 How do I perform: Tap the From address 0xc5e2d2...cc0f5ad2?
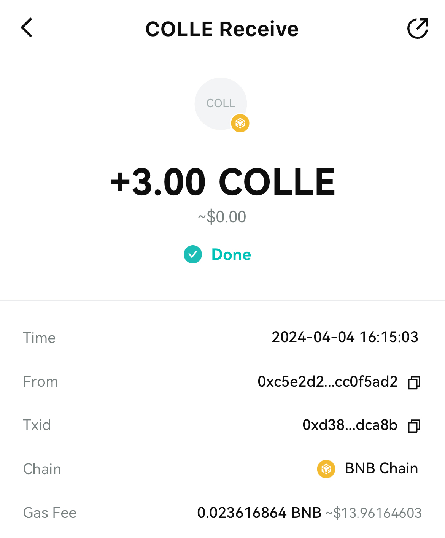(327, 382)
